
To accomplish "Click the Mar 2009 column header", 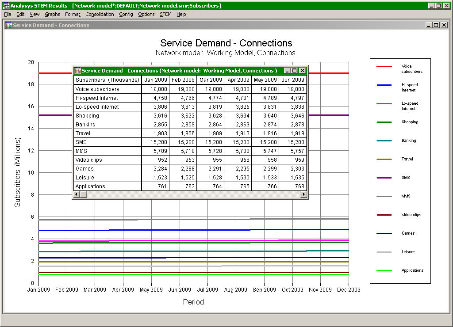I will (x=210, y=80).
